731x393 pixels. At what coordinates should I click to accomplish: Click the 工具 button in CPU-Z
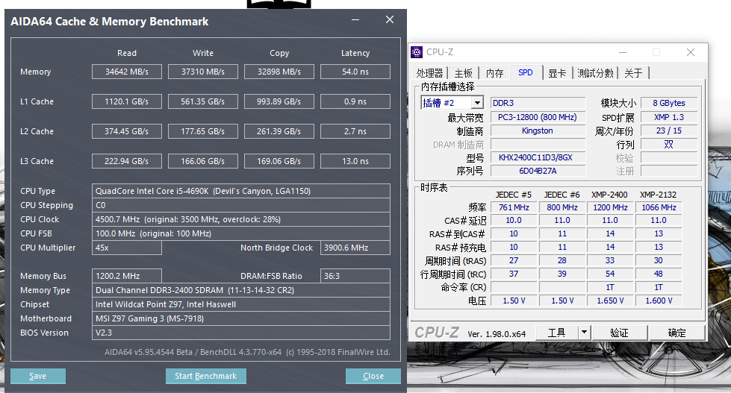pyautogui.click(x=557, y=333)
